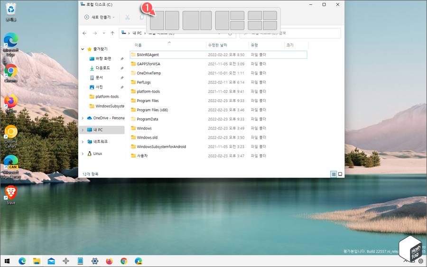Launch Microsoft Edge from the desktop
Image resolution: width=427 pixels, height=267 pixels.
pos(11,45)
